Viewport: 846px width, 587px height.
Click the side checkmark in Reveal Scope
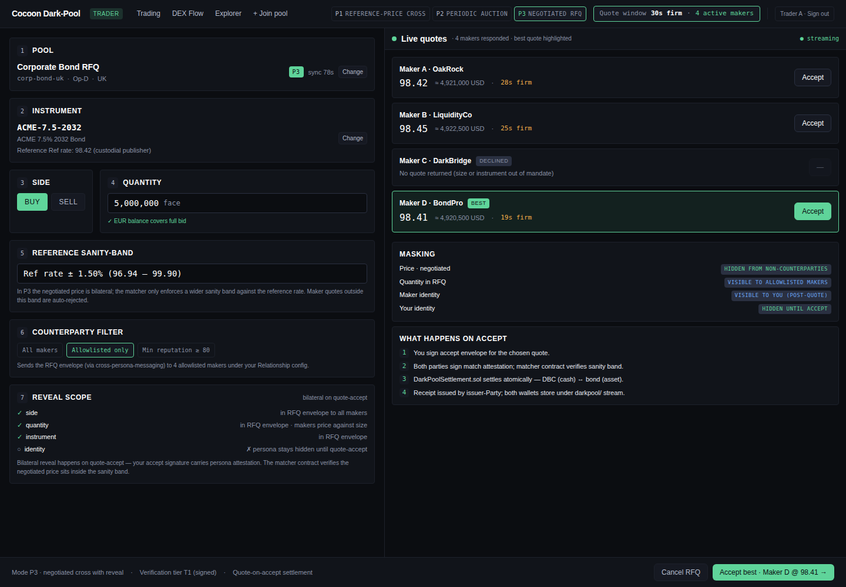(x=19, y=413)
